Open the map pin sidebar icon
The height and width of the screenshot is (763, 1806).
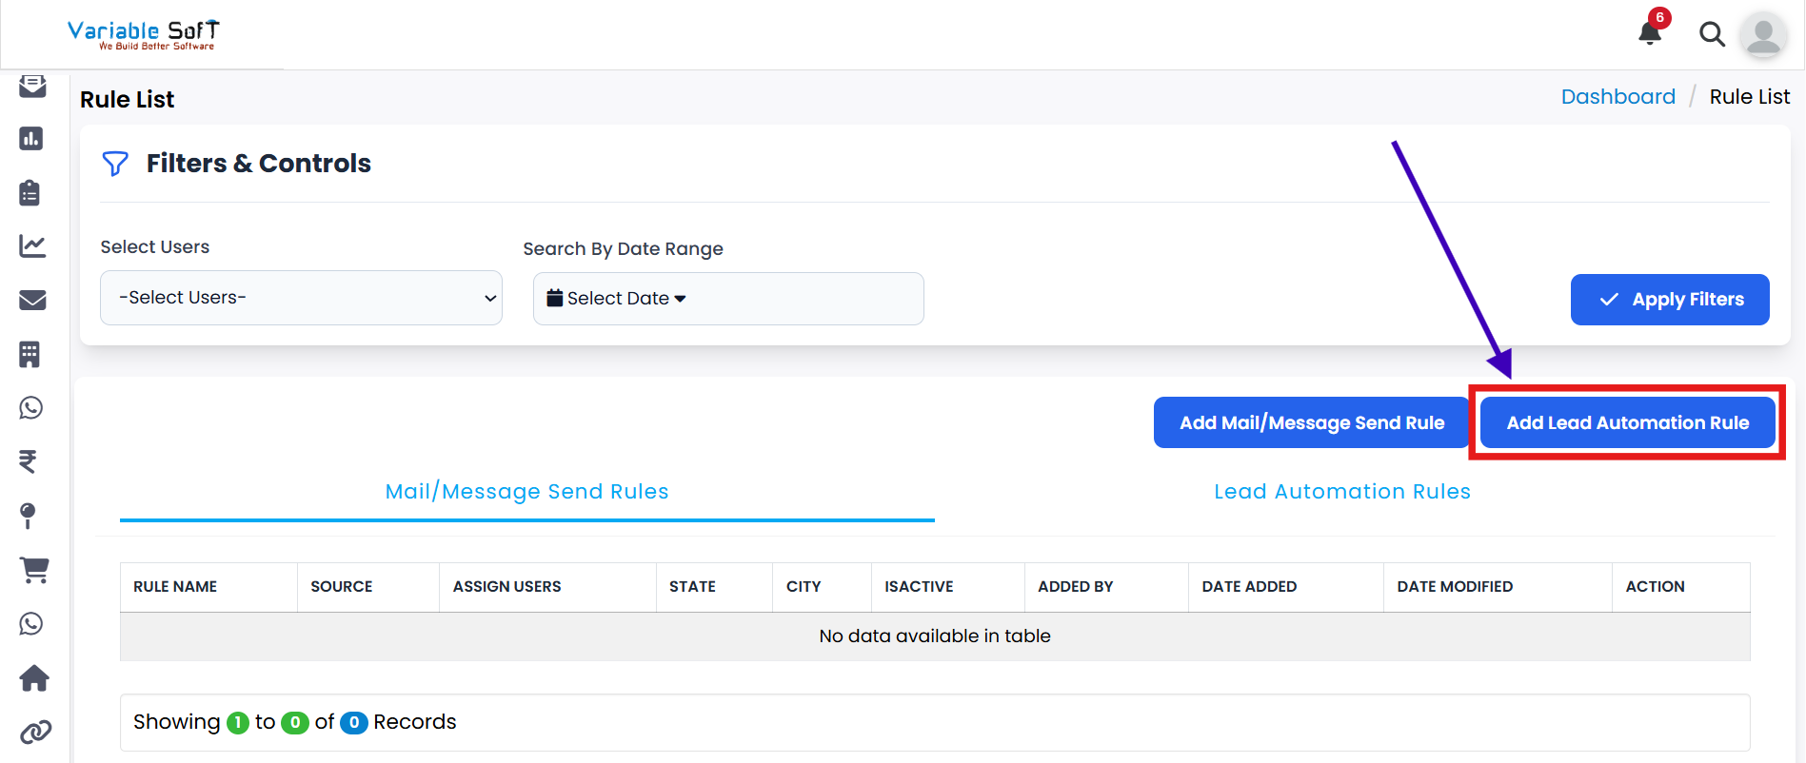29,516
